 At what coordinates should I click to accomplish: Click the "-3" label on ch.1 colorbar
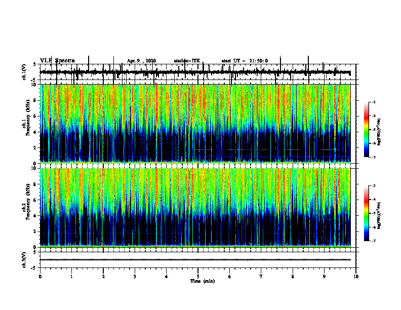pyautogui.click(x=373, y=102)
